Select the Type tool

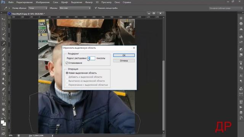point(3,94)
